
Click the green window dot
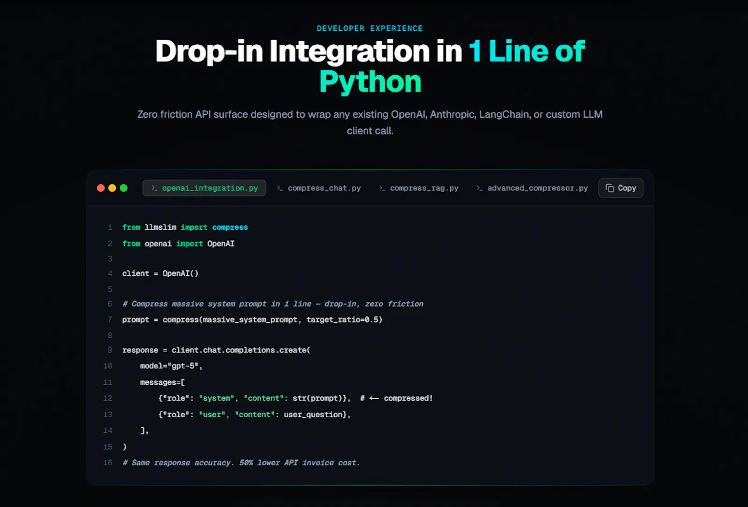124,188
